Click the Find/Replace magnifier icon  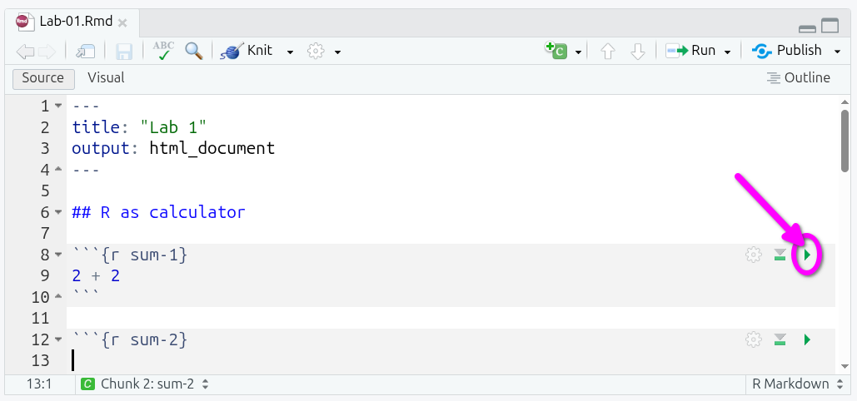(194, 51)
